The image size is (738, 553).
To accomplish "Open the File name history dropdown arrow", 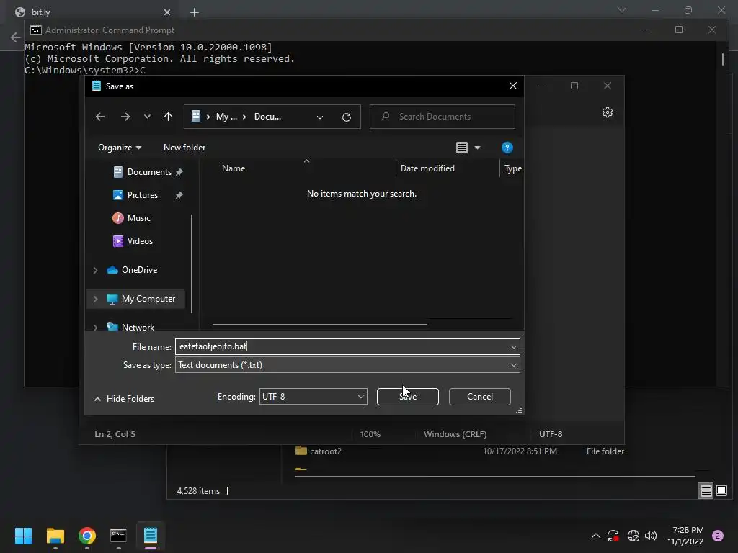I will pos(513,347).
